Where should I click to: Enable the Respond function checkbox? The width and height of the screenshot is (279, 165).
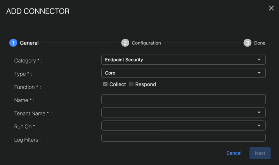[x=131, y=84]
